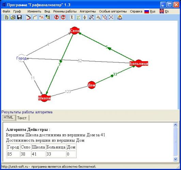Open the Файл menu
Viewport: 181px width, 170px height.
[6, 12]
